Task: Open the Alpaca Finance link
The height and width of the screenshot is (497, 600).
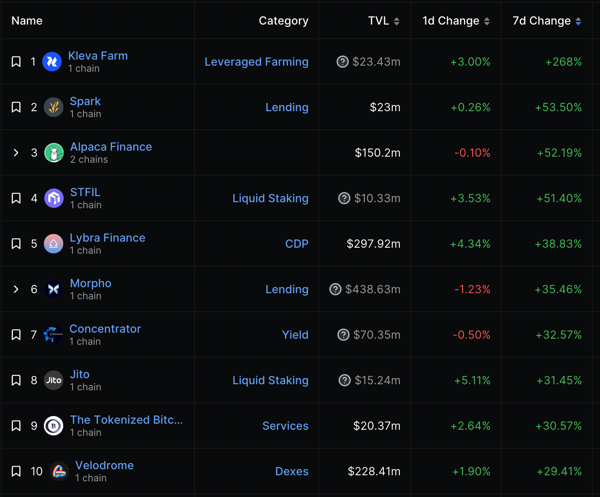Action: pos(111,147)
